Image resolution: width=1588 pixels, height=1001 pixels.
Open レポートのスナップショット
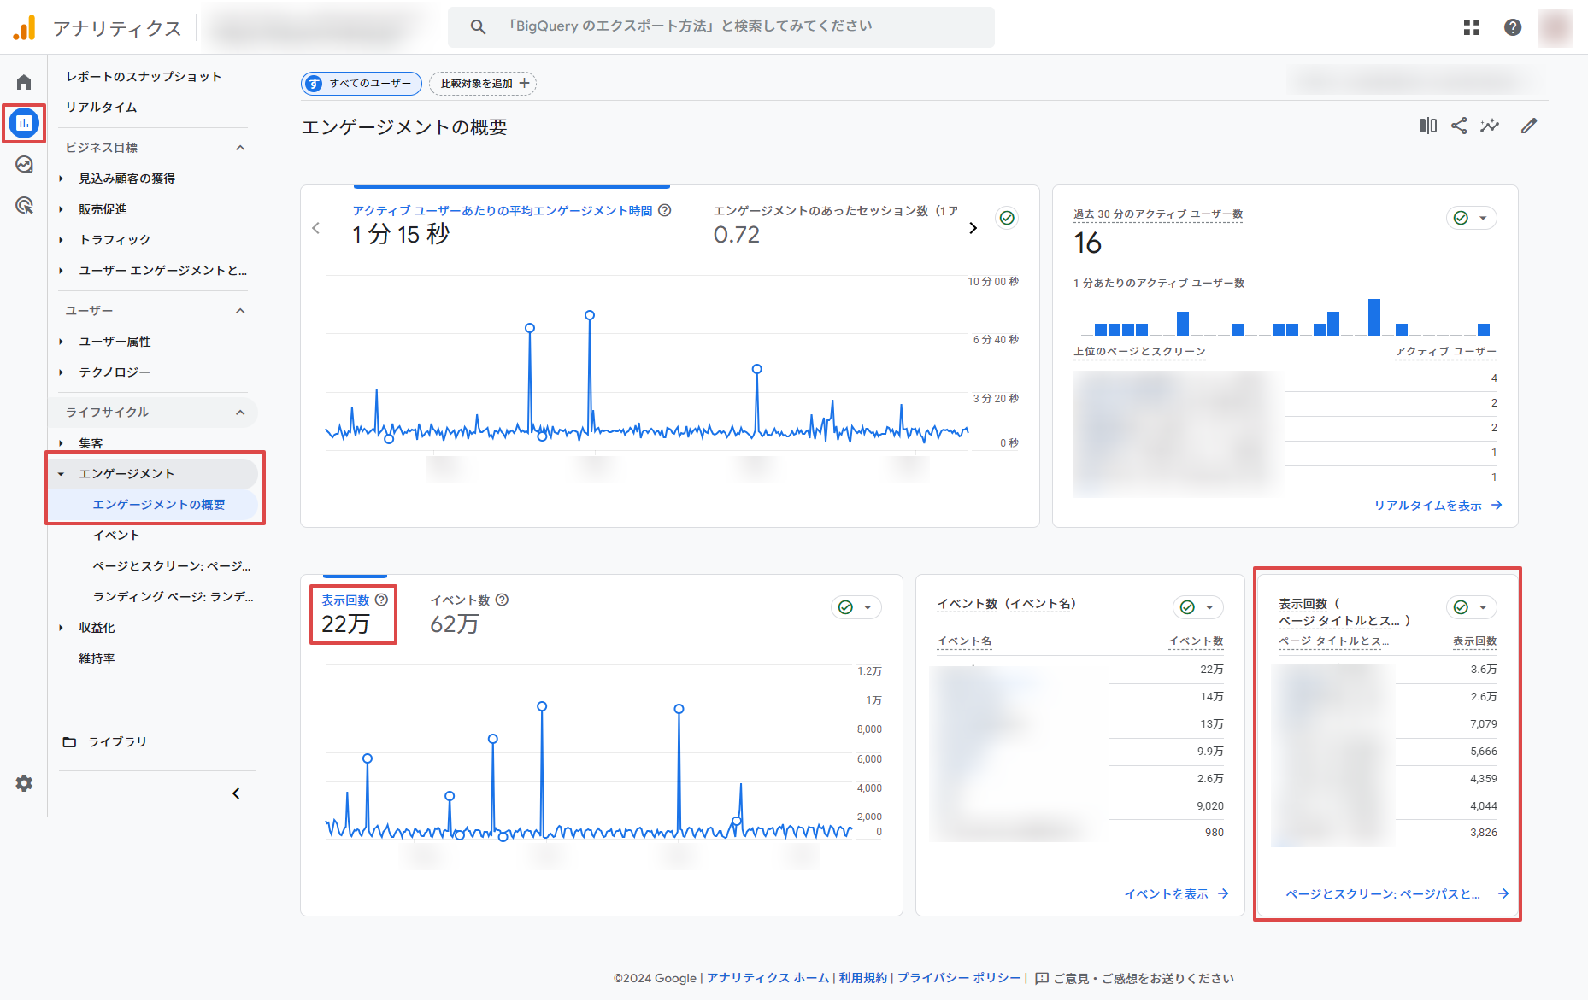coord(144,76)
